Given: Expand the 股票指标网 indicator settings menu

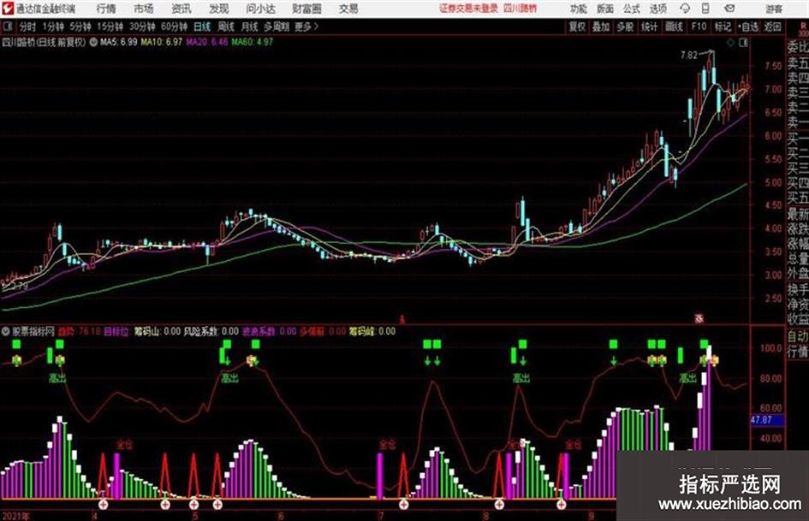Looking at the screenshot, I should [x=6, y=331].
